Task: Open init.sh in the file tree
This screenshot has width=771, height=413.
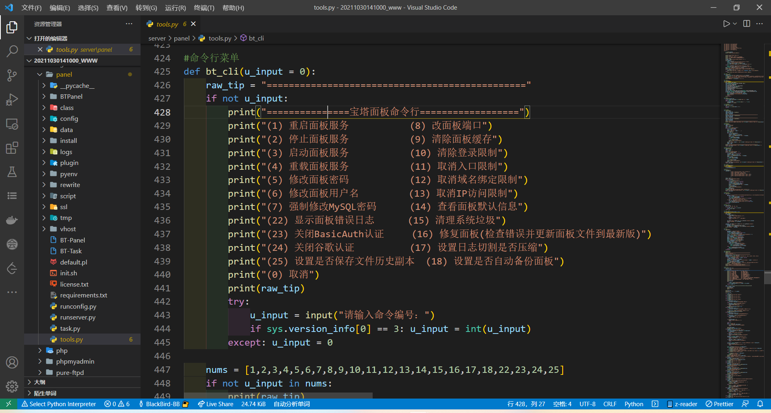Action: point(82,273)
